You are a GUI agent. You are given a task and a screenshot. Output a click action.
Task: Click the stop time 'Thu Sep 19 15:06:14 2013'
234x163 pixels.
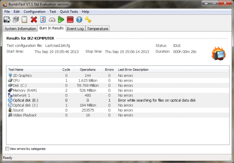pyautogui.click(x=127, y=52)
